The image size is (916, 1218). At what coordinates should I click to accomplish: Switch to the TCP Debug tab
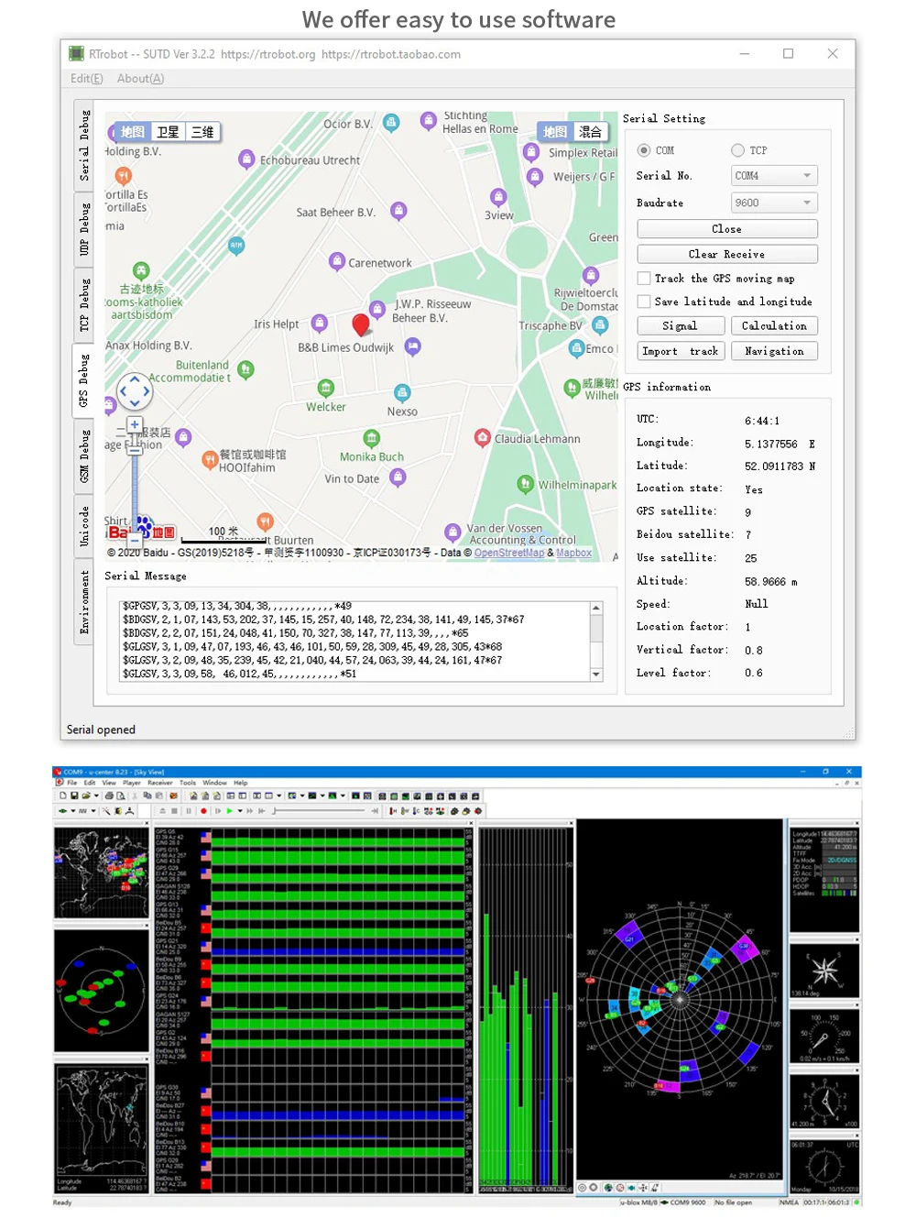tap(83, 305)
